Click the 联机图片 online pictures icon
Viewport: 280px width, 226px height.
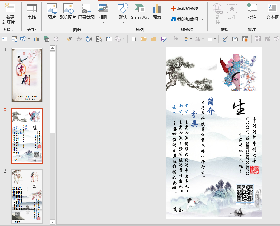click(x=68, y=9)
